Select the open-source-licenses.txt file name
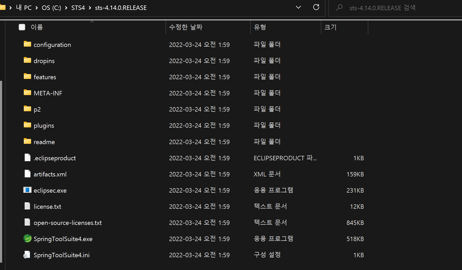The height and width of the screenshot is (270, 462). pos(68,223)
